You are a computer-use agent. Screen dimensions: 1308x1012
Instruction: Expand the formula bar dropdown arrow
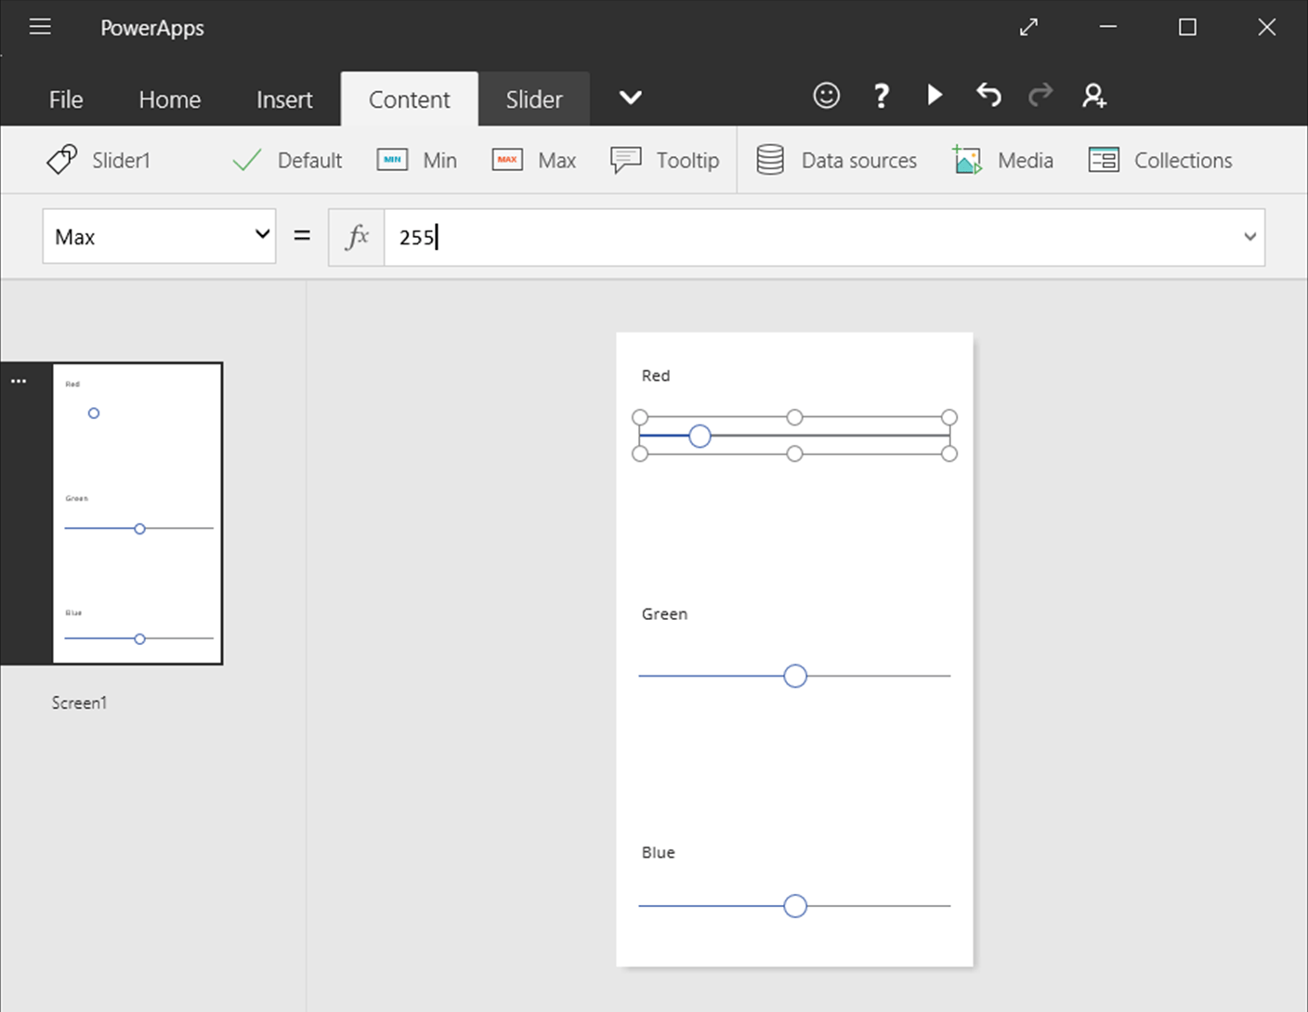pyautogui.click(x=1249, y=237)
